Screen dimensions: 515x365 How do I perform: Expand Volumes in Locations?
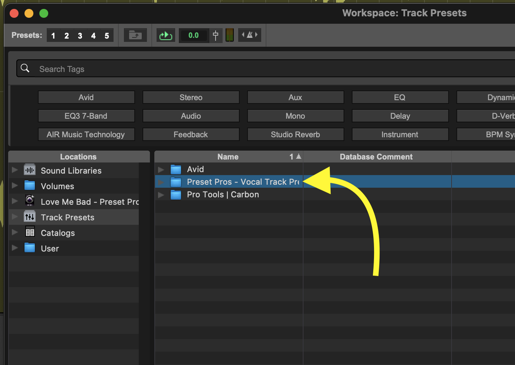[15, 185]
